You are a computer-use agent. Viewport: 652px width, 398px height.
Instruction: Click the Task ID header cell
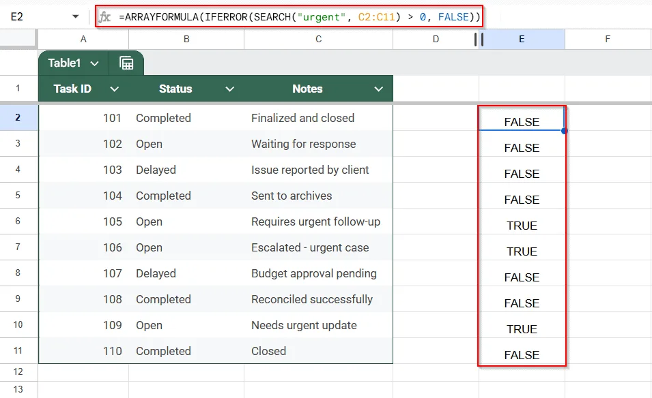click(83, 89)
